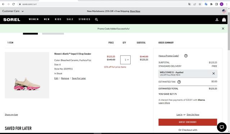Toggle the browser side panel icon
230x134 pixels.
coord(216,4)
